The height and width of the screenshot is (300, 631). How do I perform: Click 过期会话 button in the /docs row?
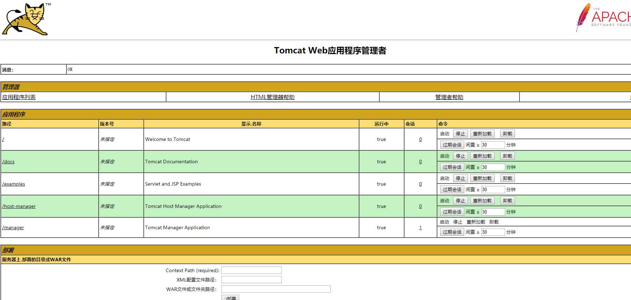click(x=452, y=167)
